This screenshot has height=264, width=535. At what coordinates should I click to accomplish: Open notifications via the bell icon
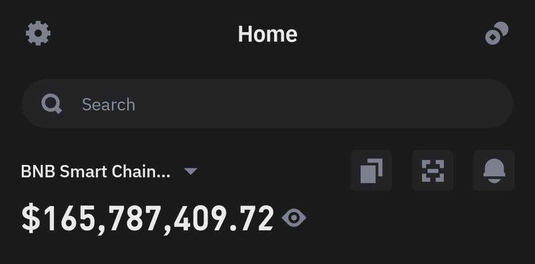click(x=494, y=171)
